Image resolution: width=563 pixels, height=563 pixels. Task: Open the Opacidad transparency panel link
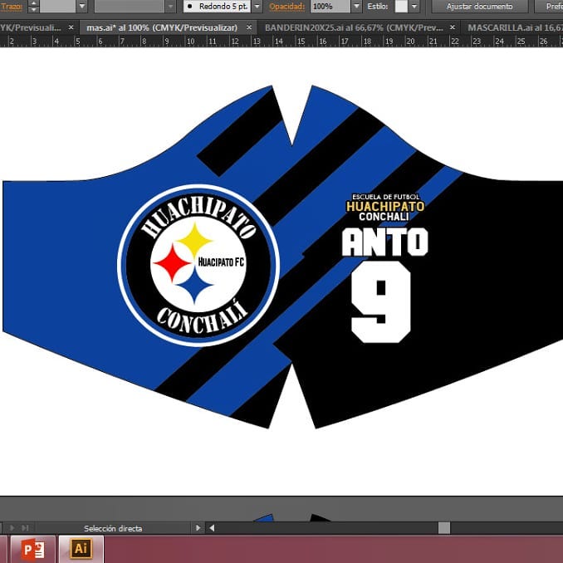(x=286, y=6)
